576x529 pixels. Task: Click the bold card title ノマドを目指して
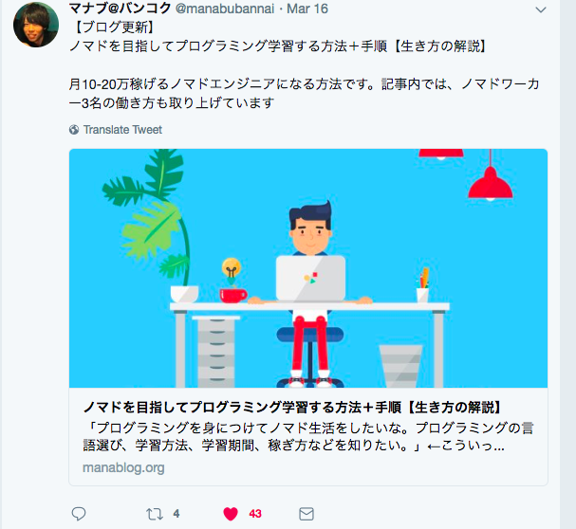click(x=293, y=407)
